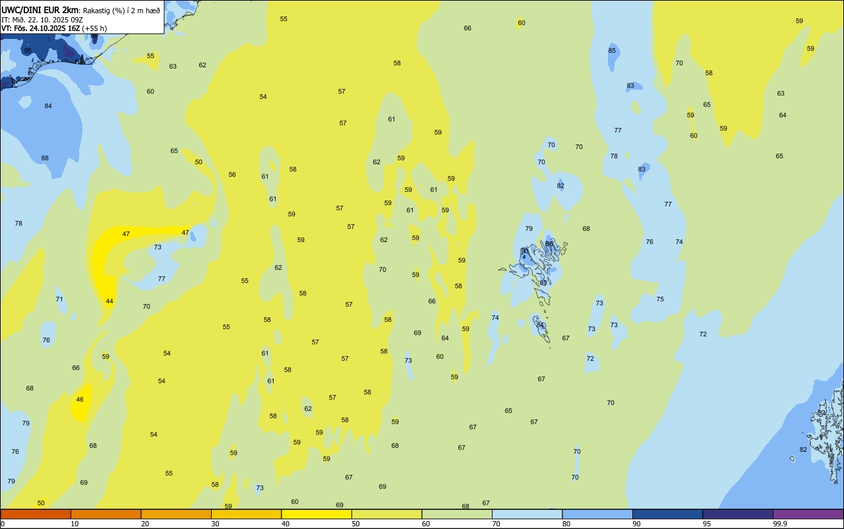Click the purple legend swatch above 99.9
The width and height of the screenshot is (844, 529).
coord(808,514)
